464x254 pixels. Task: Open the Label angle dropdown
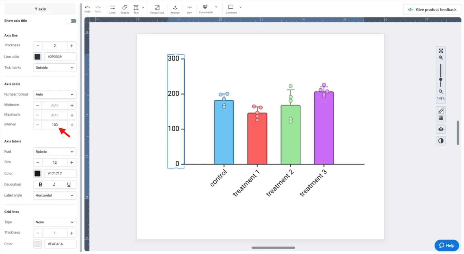(54, 195)
